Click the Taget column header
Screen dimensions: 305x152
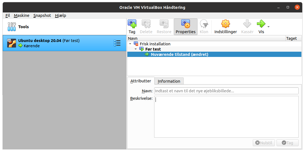point(293,38)
